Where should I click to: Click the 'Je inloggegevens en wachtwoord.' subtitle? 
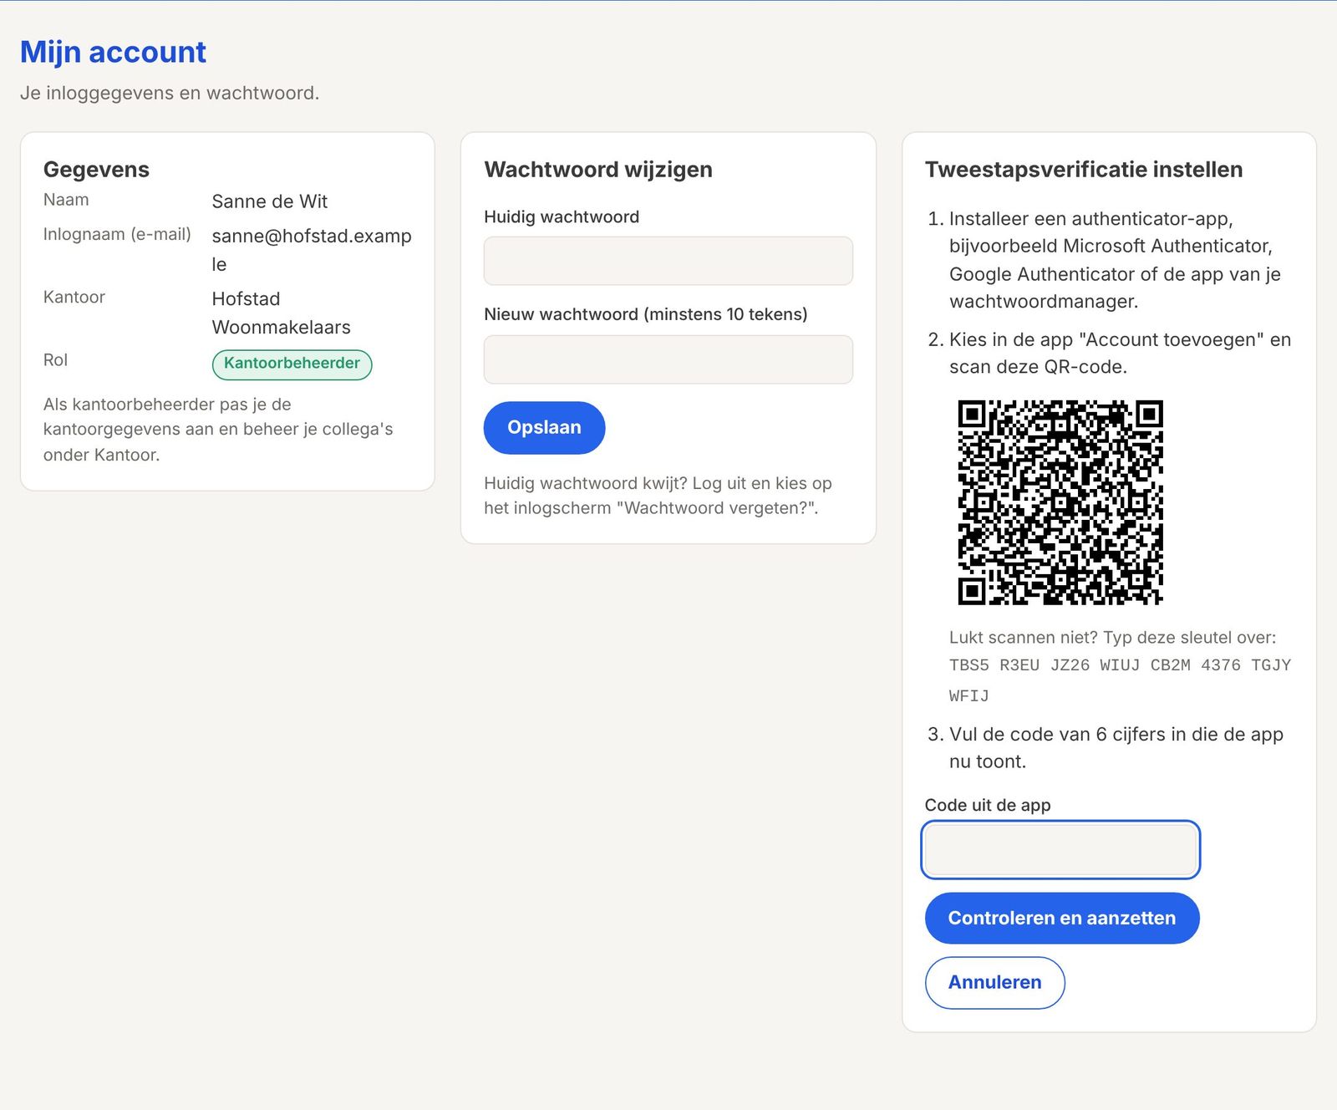[170, 93]
